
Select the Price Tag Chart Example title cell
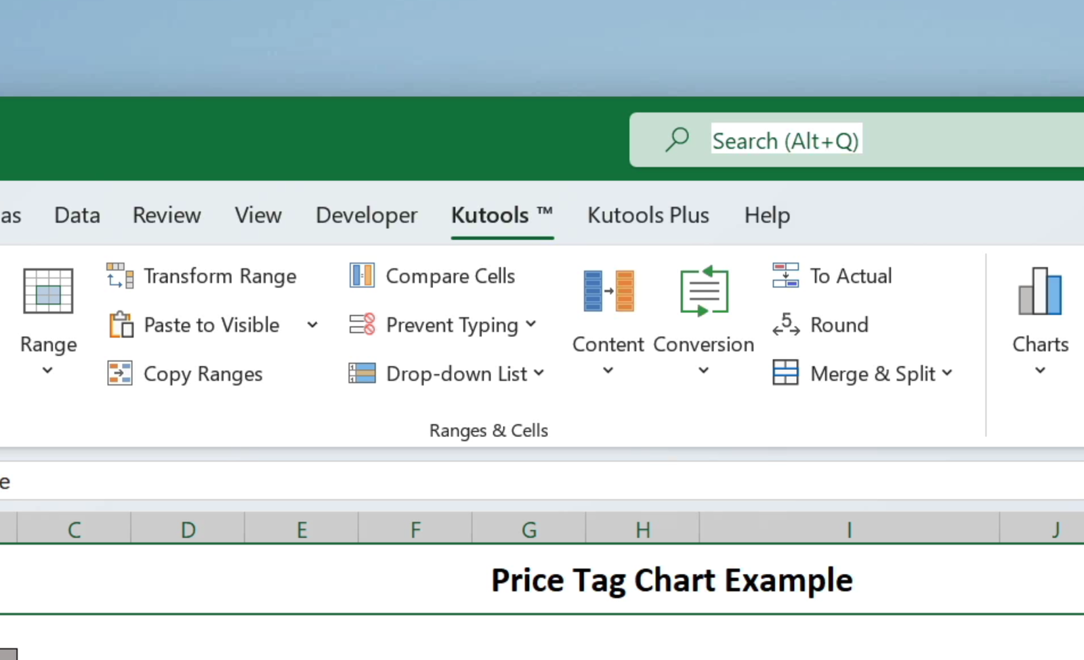click(671, 581)
